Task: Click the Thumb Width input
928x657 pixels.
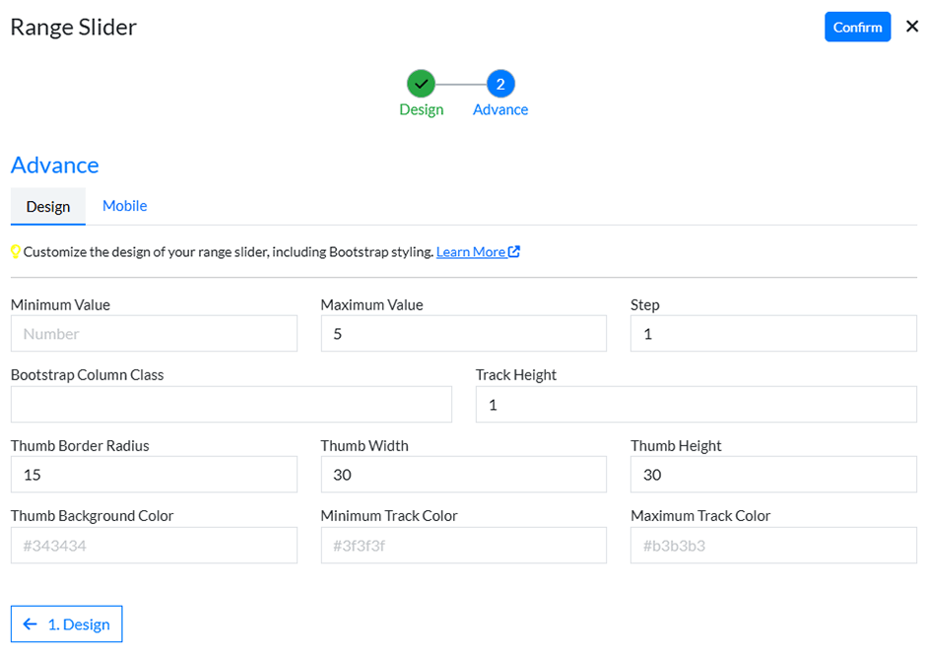Action: tap(463, 475)
